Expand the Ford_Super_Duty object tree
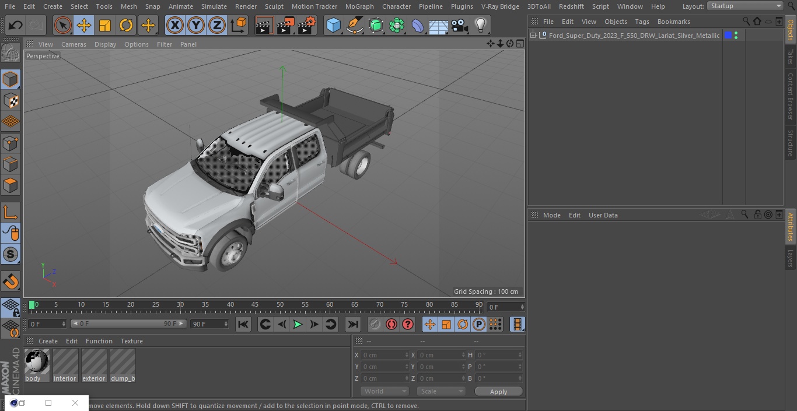This screenshot has height=411, width=797. pos(533,36)
